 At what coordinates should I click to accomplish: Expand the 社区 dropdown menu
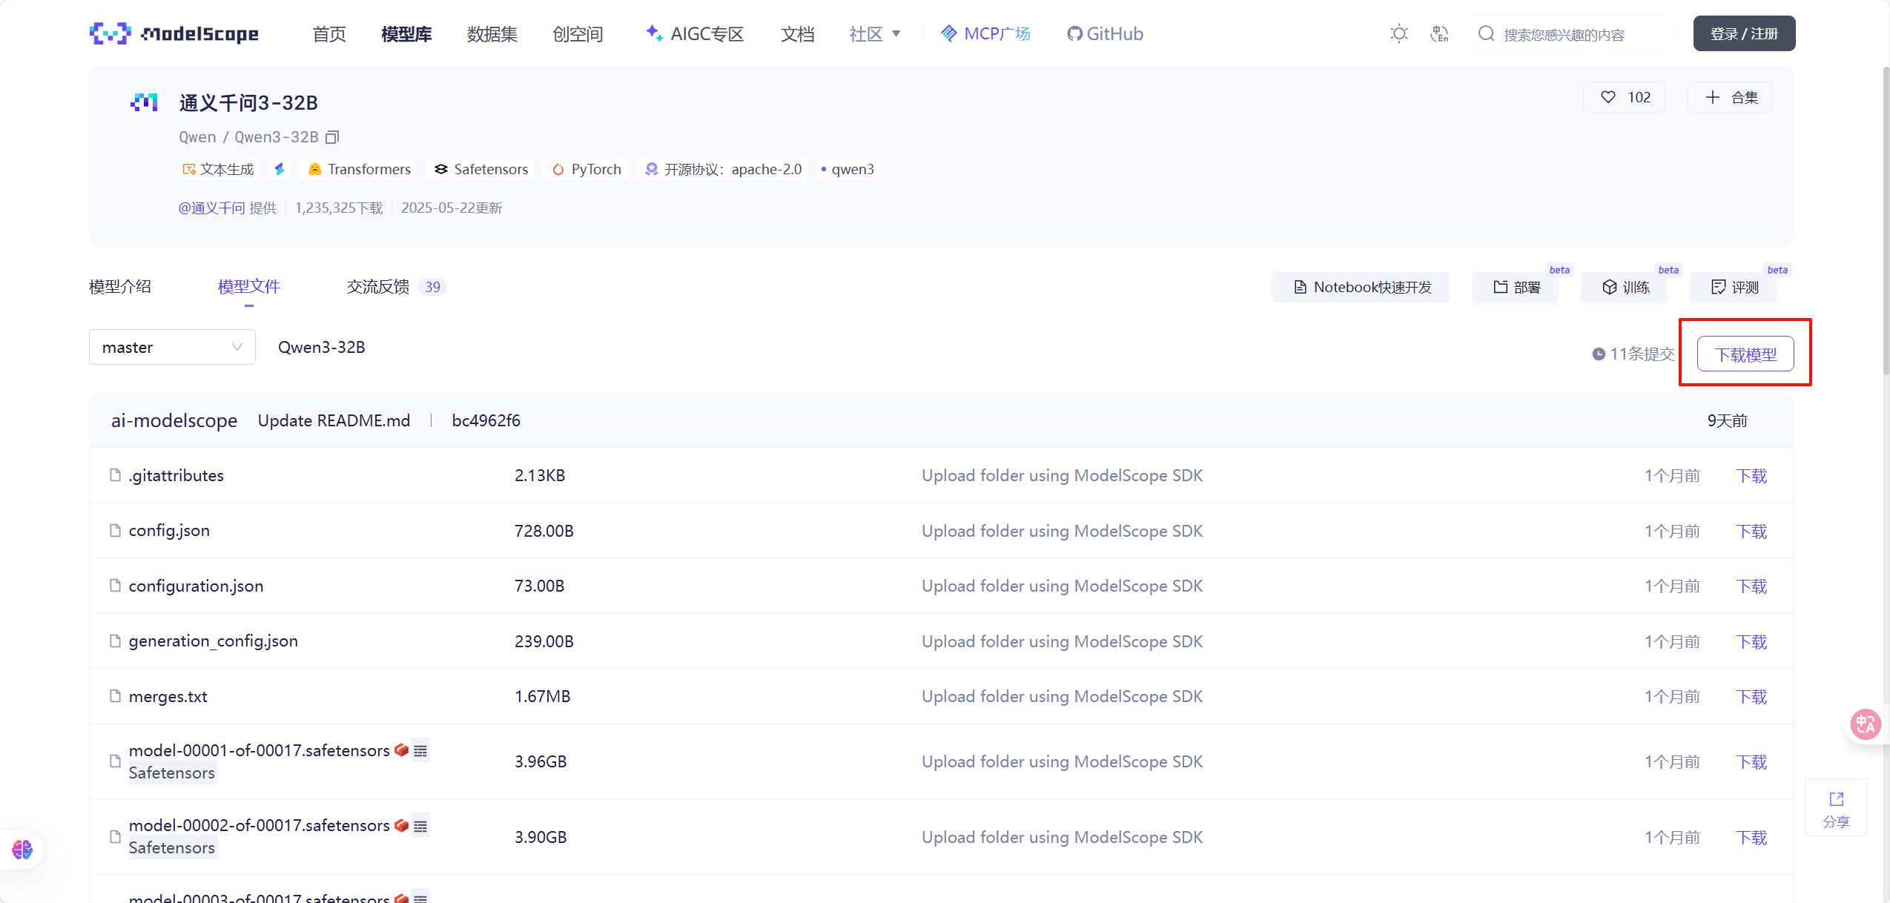point(874,34)
